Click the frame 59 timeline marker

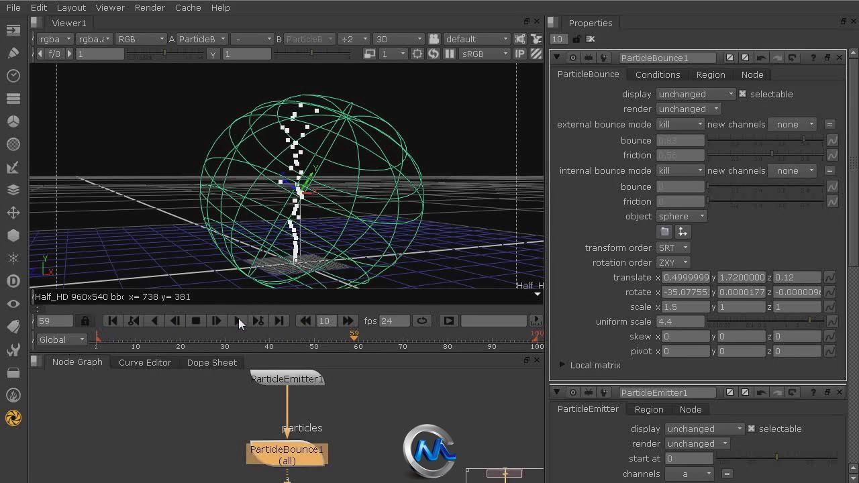[x=354, y=335]
